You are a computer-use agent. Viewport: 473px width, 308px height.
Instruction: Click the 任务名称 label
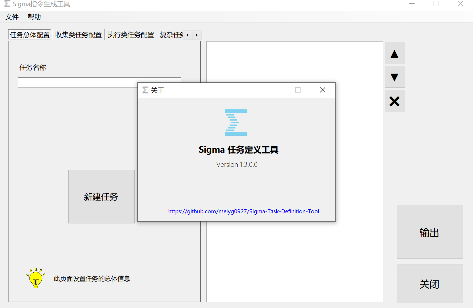pos(33,68)
